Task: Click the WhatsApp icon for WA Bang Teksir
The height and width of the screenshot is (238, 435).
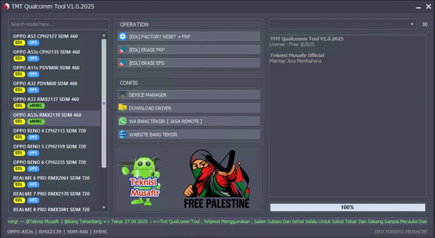Action: (x=123, y=121)
